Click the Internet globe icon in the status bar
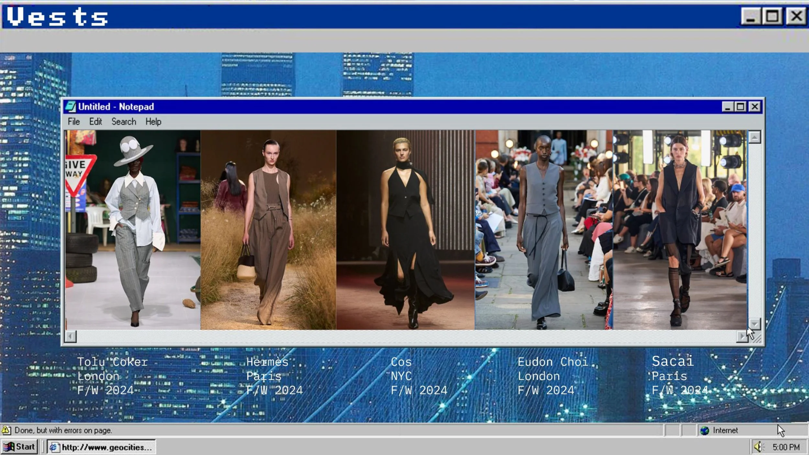 coord(704,430)
